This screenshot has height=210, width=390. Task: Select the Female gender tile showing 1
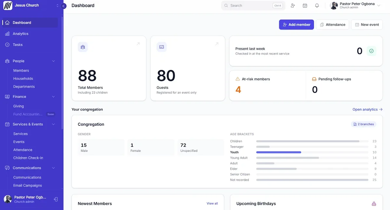click(x=151, y=148)
